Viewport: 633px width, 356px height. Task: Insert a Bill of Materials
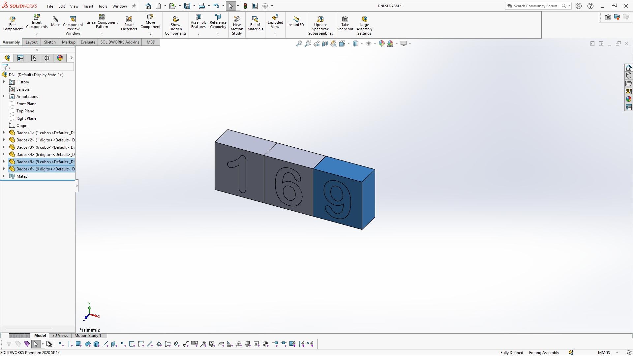coord(255,23)
